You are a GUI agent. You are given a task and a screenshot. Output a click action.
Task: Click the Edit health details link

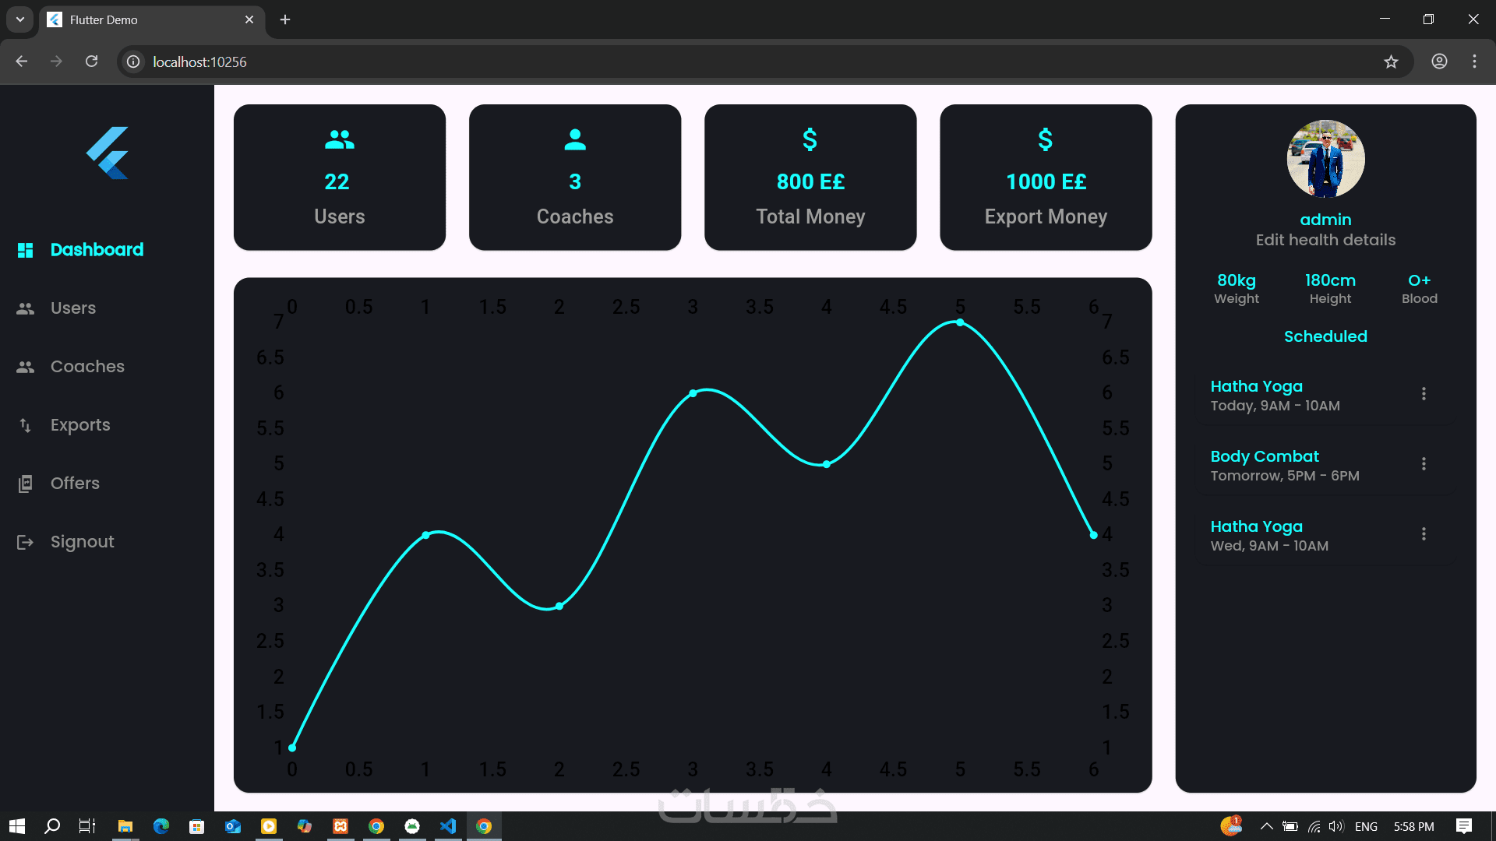coord(1325,240)
